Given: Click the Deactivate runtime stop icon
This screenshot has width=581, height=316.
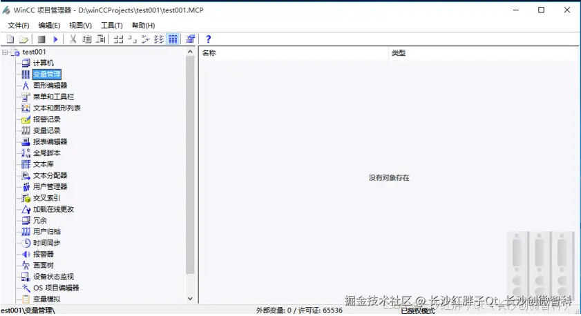Looking at the screenshot, I should [41, 39].
